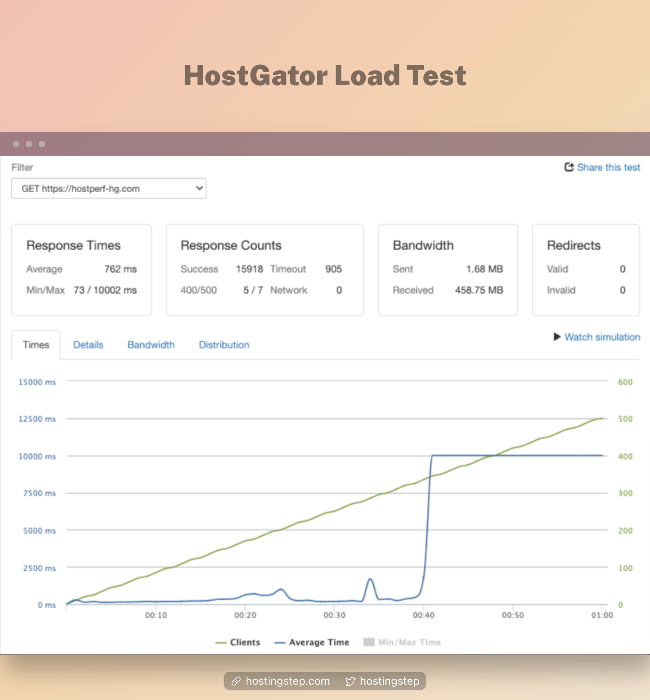
Task: Click the chain link icon in footer badge
Action: tap(236, 681)
